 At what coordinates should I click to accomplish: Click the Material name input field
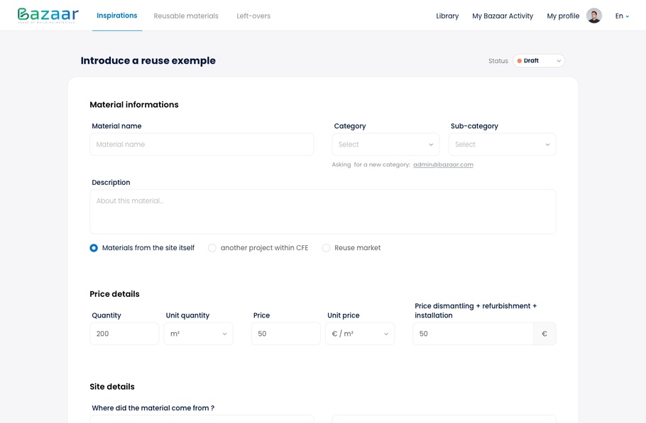202,145
